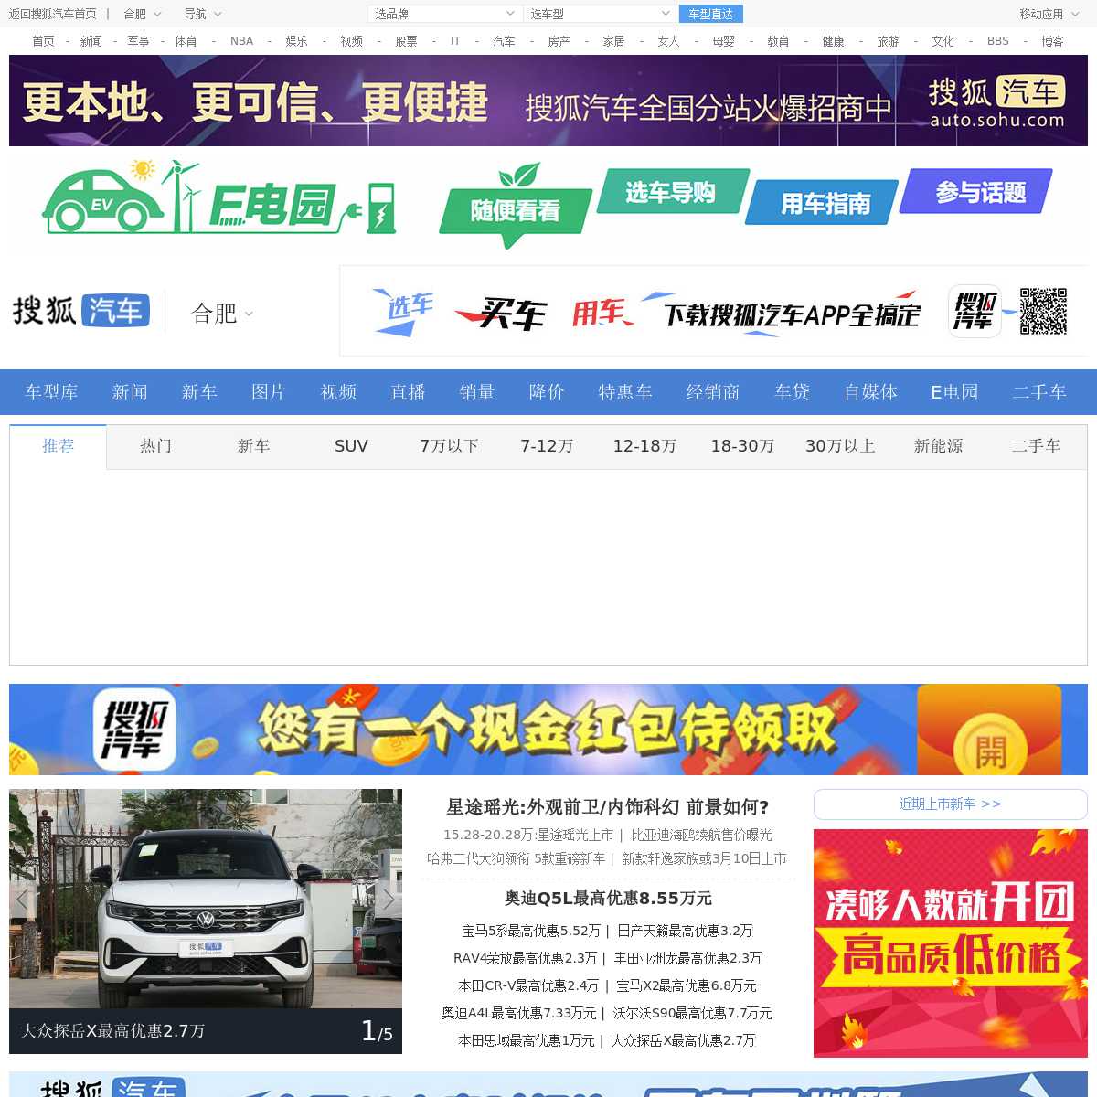Open 降价 in blue navigation bar
This screenshot has height=1097, width=1097.
(x=547, y=392)
